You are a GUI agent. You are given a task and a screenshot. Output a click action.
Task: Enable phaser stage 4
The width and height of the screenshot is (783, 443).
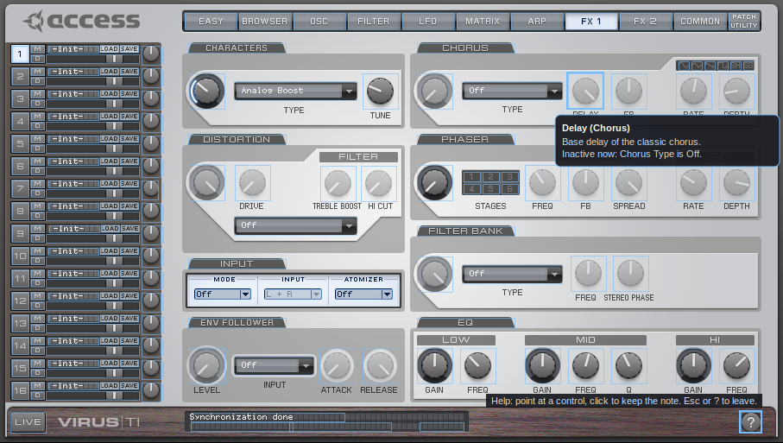pyautogui.click(x=471, y=189)
